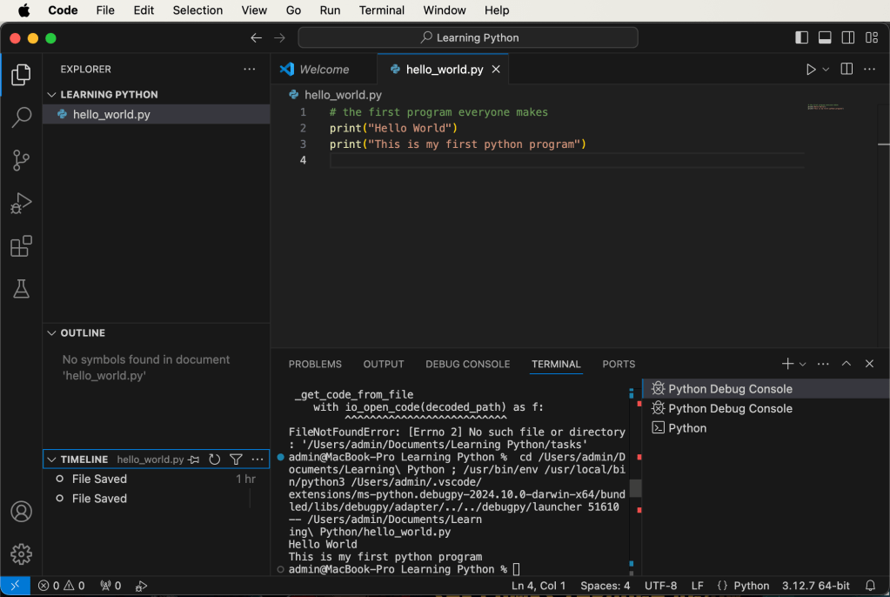This screenshot has width=890, height=597.
Task: Toggle the secondary side bar
Action: (x=848, y=37)
